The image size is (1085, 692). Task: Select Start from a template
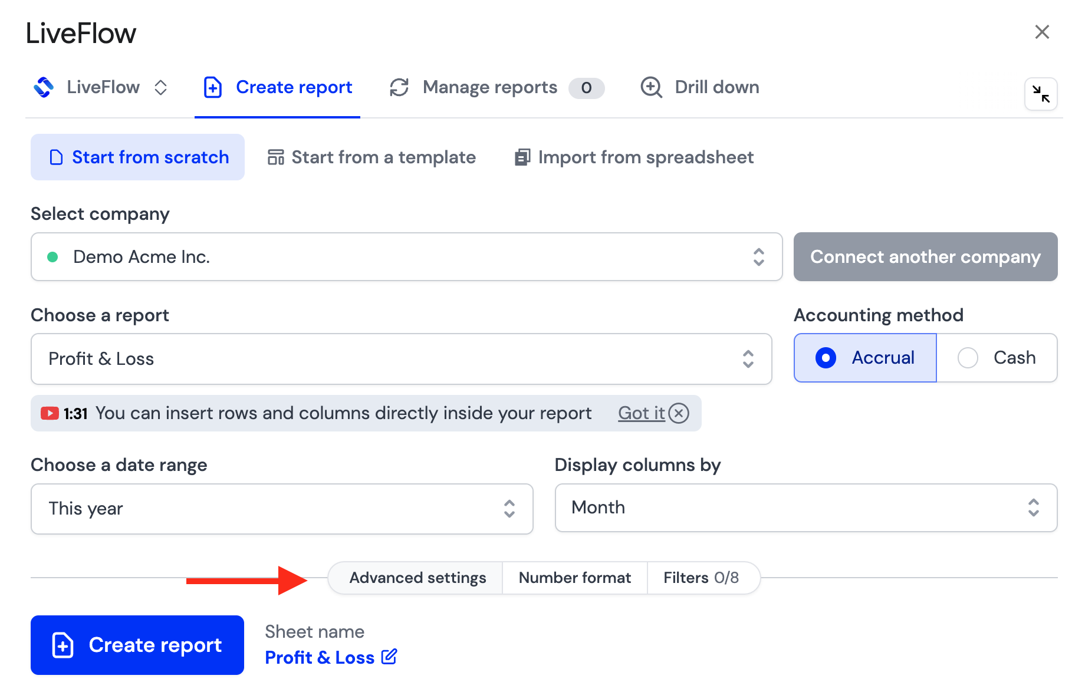(x=371, y=157)
